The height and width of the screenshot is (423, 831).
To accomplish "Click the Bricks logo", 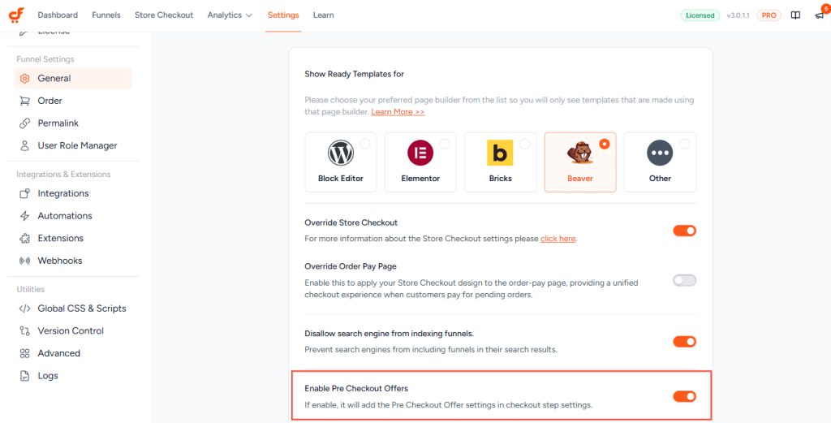I will pos(500,153).
